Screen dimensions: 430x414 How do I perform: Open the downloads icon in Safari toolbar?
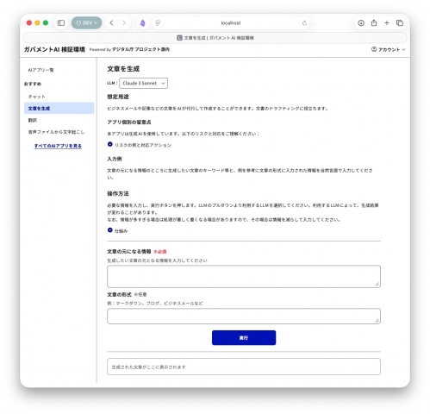point(361,23)
